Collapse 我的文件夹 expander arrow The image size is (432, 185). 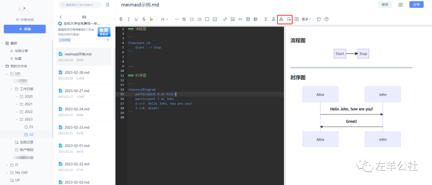click(2, 66)
